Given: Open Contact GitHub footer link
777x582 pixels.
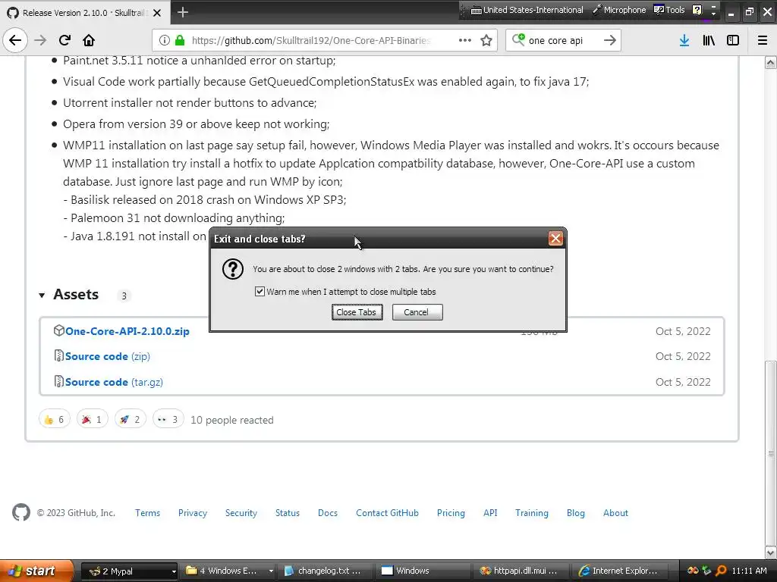Looking at the screenshot, I should (x=387, y=513).
